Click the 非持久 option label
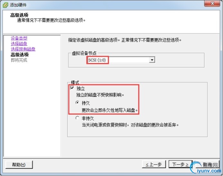223x176 pixels. [x=88, y=119]
